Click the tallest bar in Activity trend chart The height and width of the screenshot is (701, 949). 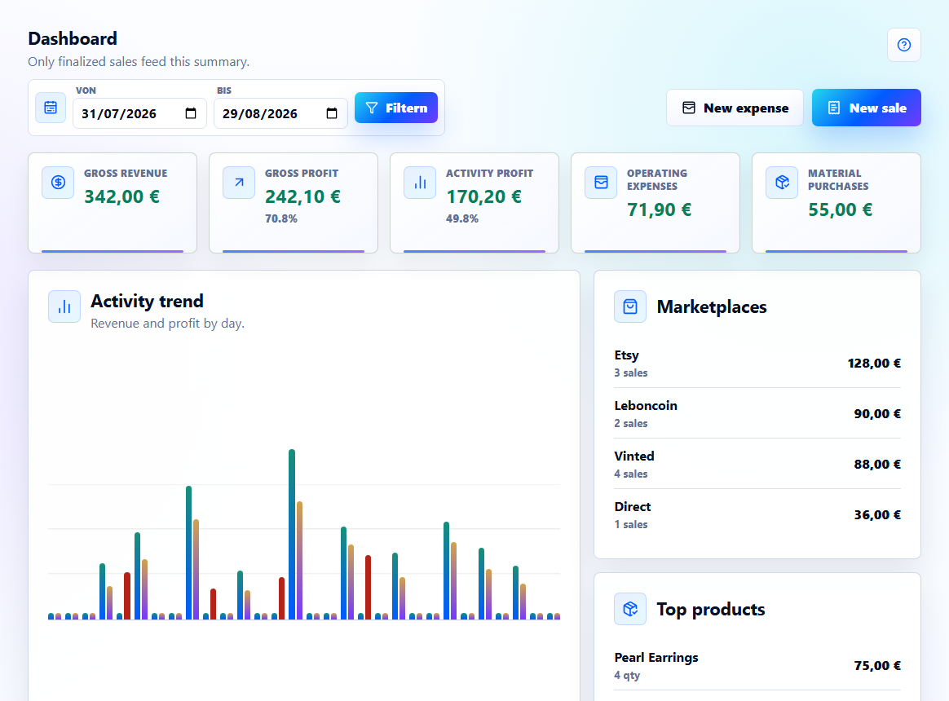click(x=292, y=534)
